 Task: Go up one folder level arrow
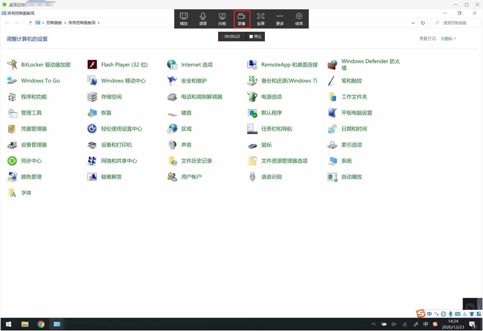coord(30,23)
